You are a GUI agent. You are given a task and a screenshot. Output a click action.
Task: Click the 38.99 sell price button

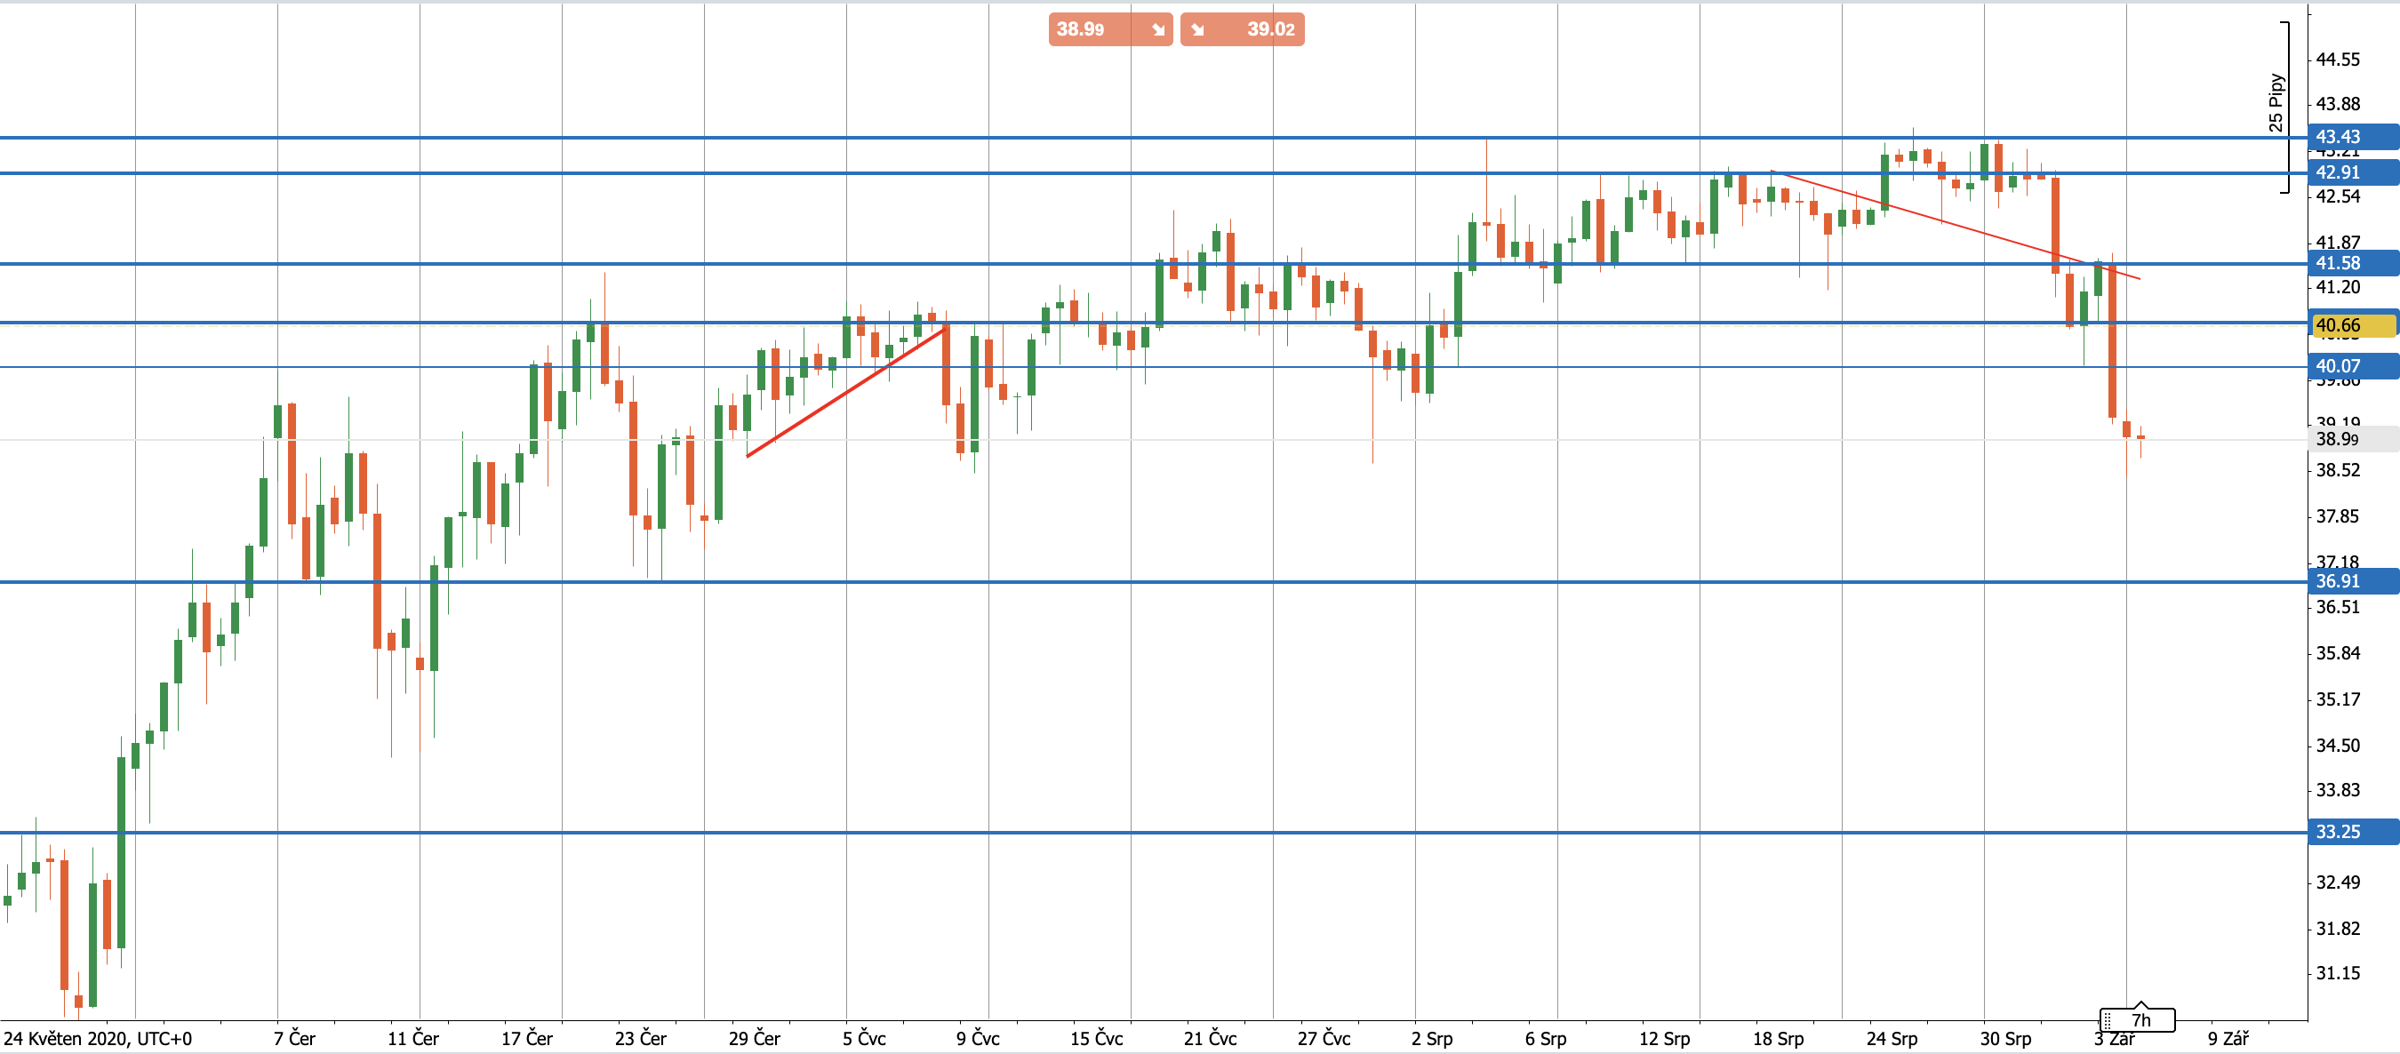tap(1109, 28)
